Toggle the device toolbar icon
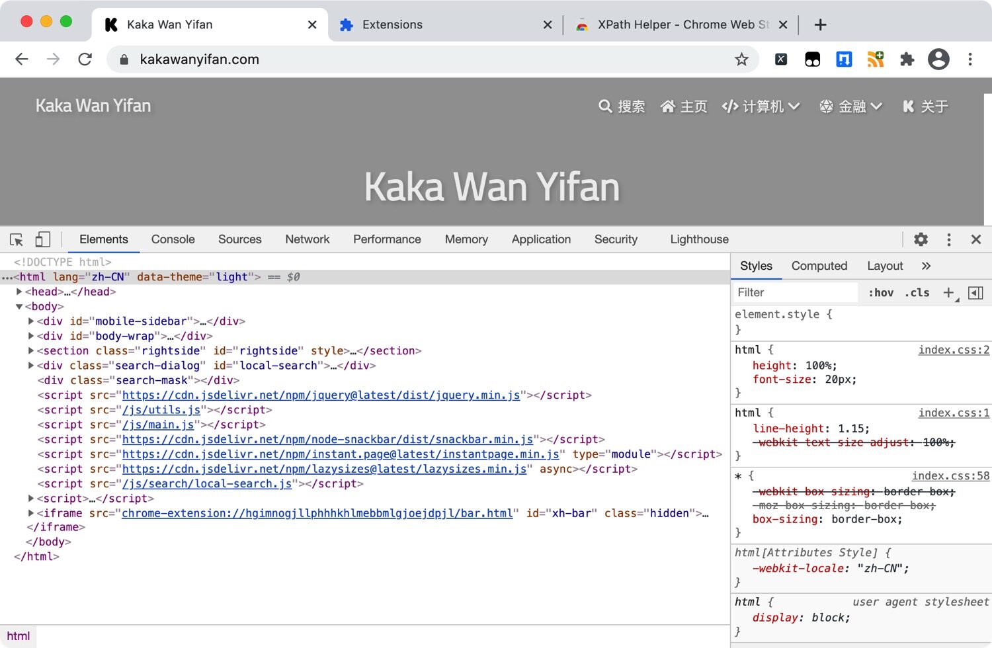Screen dimensions: 992x648 point(43,239)
